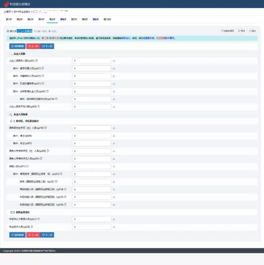
Task: Click the help icon beside qd27
Action: [x=39, y=219]
